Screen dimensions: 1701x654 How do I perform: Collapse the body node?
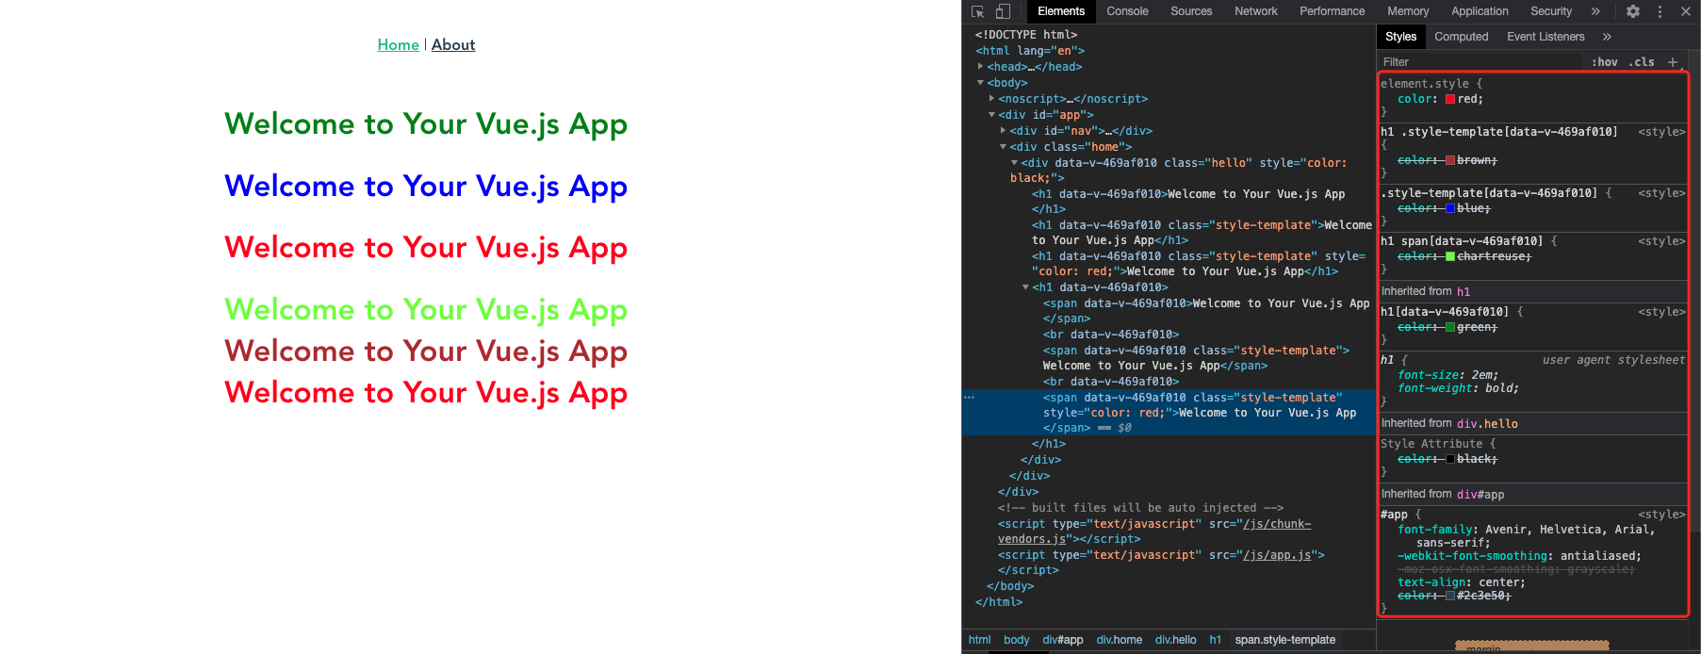click(980, 83)
